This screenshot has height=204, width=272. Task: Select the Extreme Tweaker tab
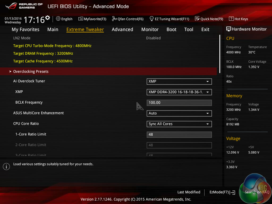[85, 29]
